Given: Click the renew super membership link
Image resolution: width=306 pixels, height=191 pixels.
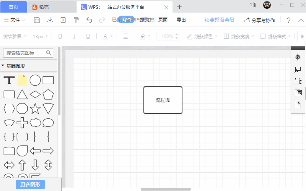Looking at the screenshot, I should (x=219, y=20).
